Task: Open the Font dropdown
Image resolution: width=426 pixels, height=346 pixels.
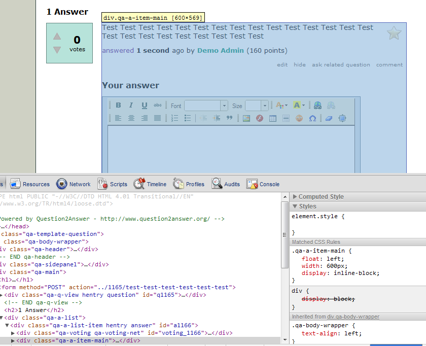Action: 206,106
